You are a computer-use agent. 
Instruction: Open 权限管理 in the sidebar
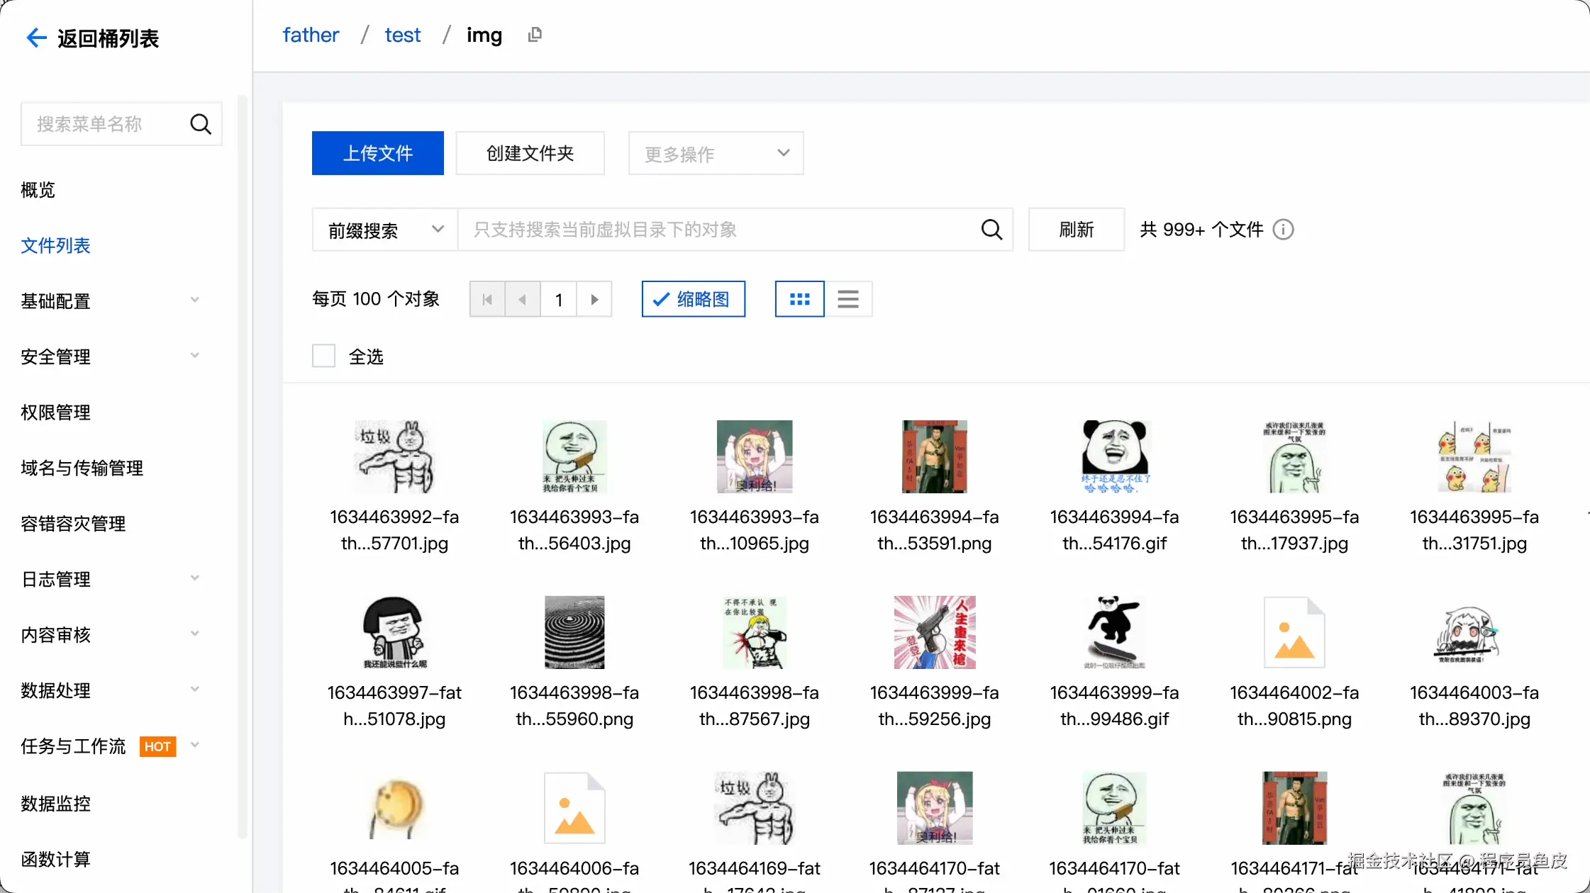pos(56,412)
